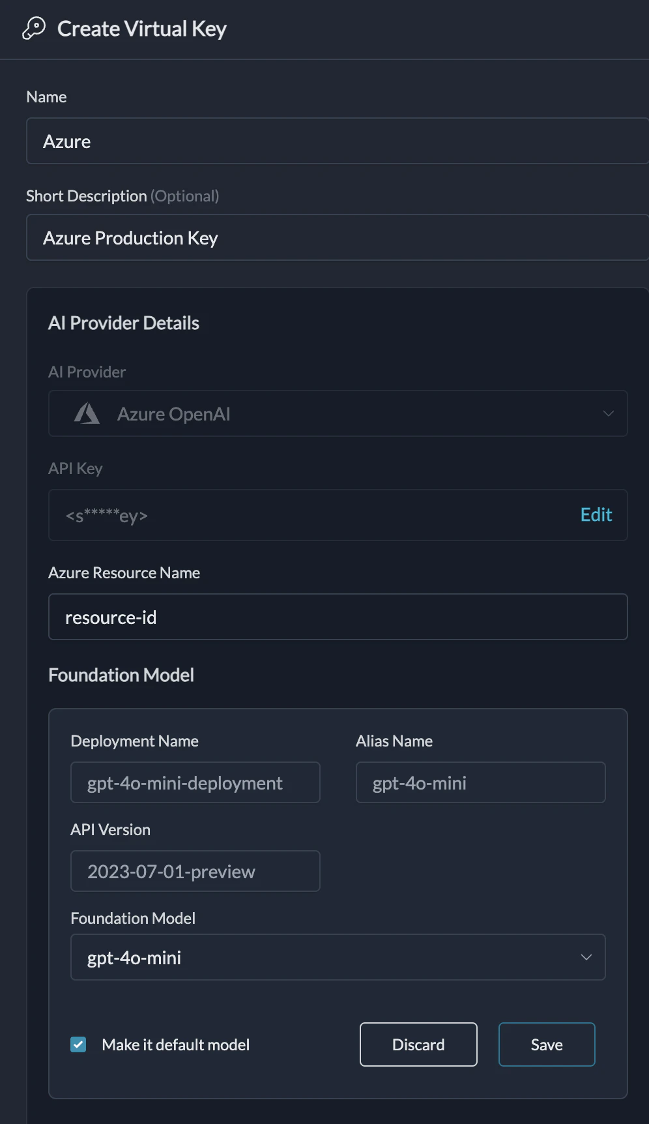This screenshot has height=1124, width=649.
Task: Click the Azure logo in AI Provider
Action: pyautogui.click(x=87, y=413)
